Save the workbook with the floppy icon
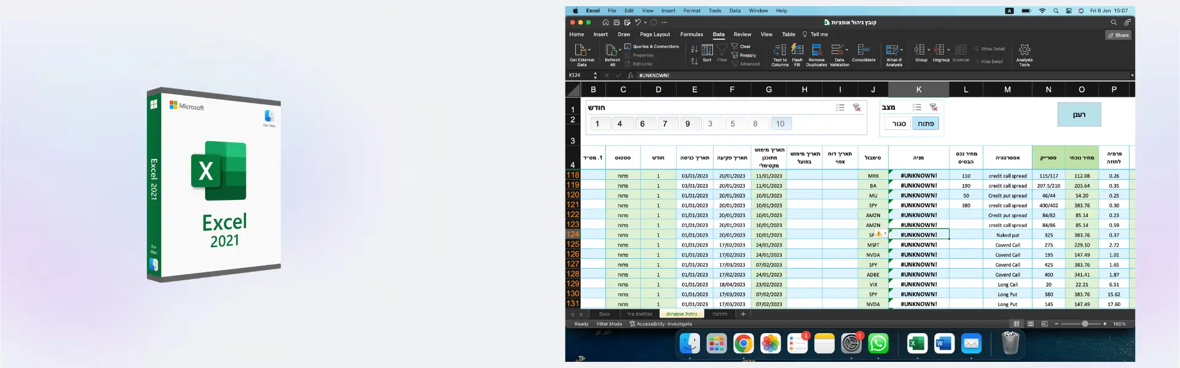The height and width of the screenshot is (368, 1180). pyautogui.click(x=616, y=22)
